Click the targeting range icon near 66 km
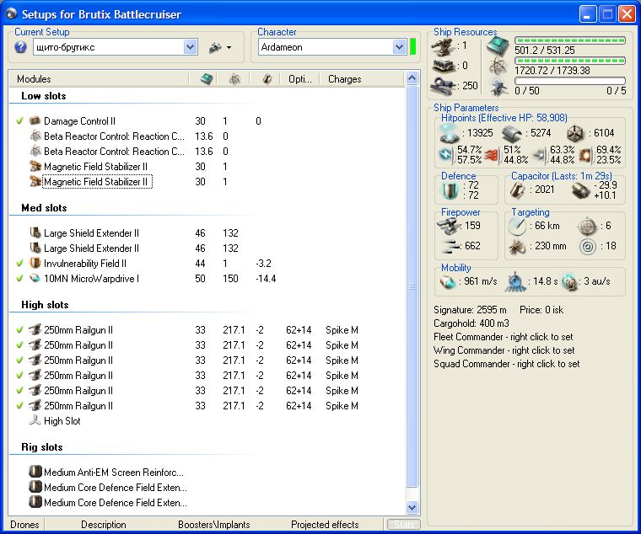The image size is (641, 534). (x=517, y=227)
